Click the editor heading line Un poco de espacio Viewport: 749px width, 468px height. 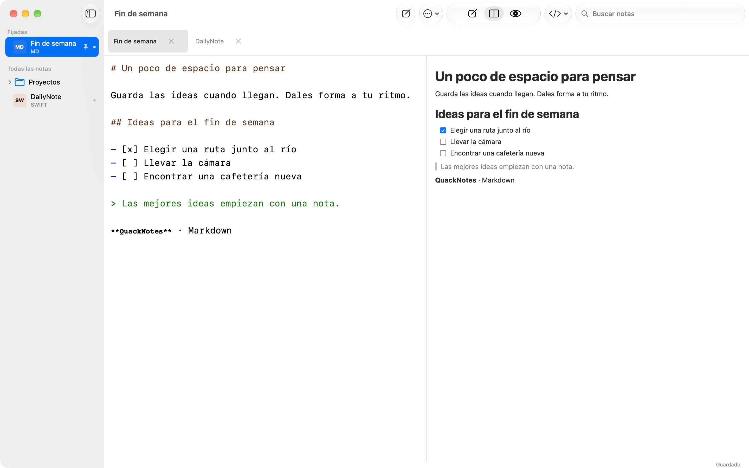click(x=198, y=68)
